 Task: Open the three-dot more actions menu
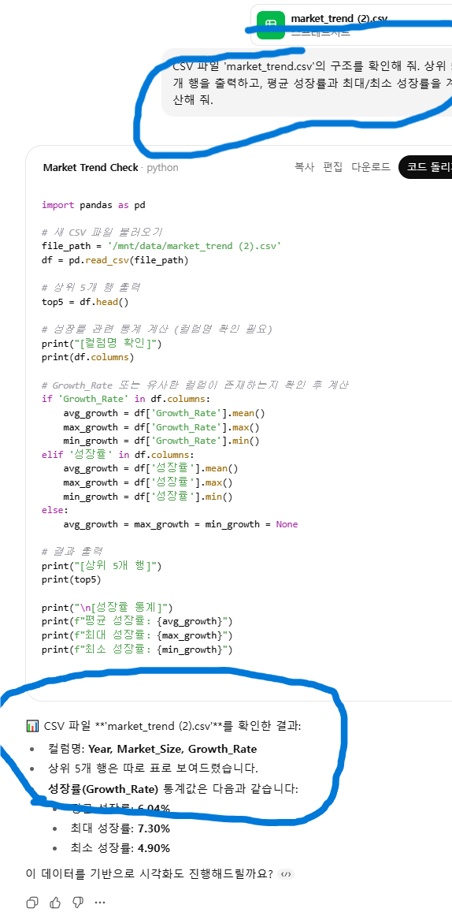(100, 902)
